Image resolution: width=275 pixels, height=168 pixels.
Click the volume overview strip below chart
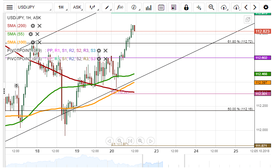tap(132, 161)
